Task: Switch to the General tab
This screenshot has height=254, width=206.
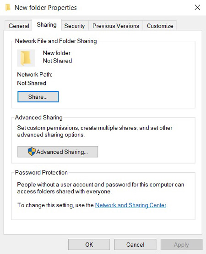Action: pyautogui.click(x=18, y=26)
